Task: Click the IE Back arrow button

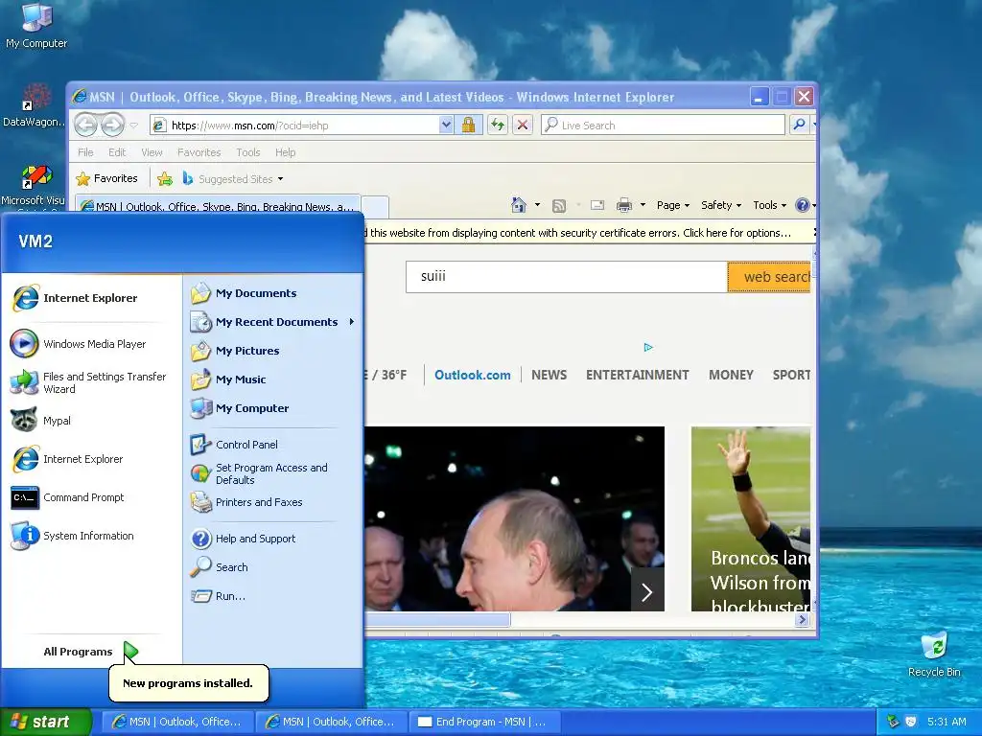Action: 85,126
